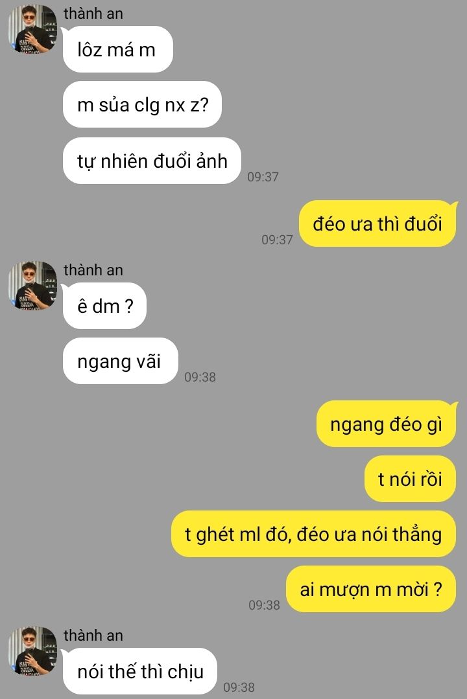Tap the 't nói rồi' message

click(411, 479)
